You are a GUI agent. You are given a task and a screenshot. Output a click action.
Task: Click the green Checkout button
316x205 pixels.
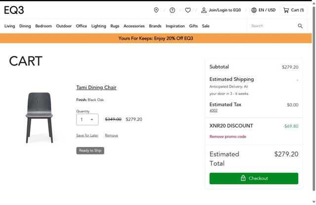pos(254,178)
